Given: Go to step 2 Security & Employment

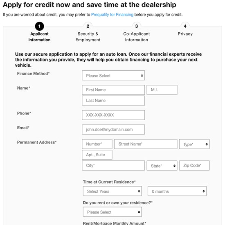Looking at the screenshot, I should (x=88, y=26).
